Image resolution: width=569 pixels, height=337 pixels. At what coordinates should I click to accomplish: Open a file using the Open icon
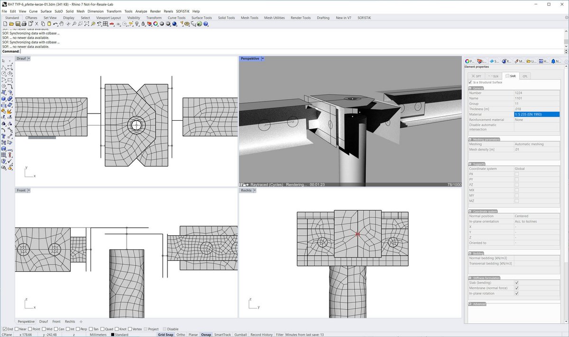click(x=12, y=23)
